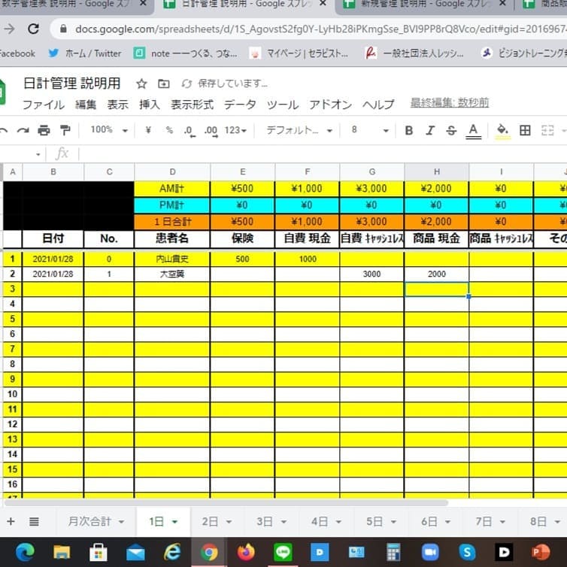This screenshot has width=567, height=567.
Task: Open Microsoft Edge from the taskbar
Action: point(25,552)
